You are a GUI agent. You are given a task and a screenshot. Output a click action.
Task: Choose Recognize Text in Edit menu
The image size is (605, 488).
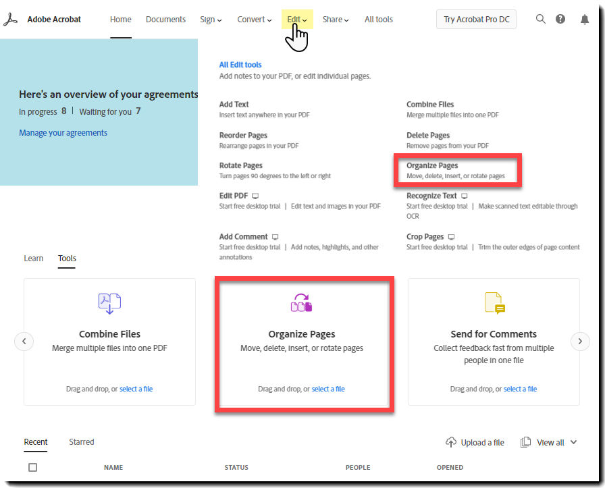tap(431, 196)
